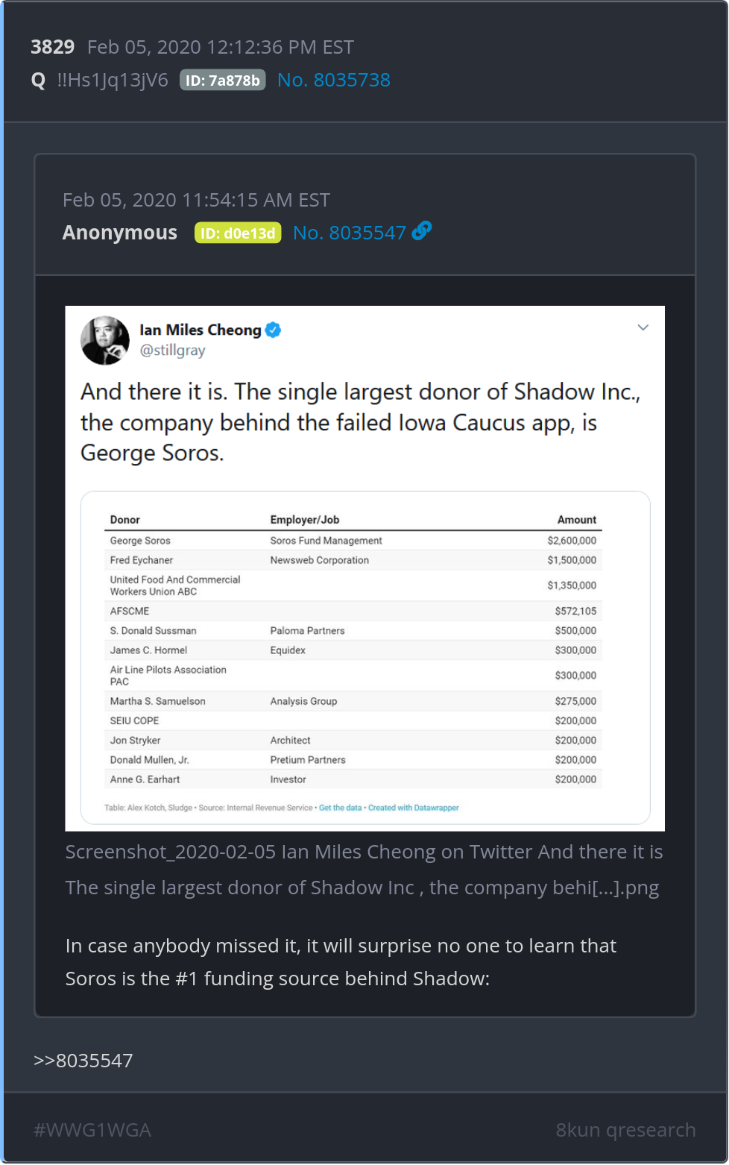The image size is (729, 1165).
Task: Click Ian Miles Cheong's profile avatar
Action: click(x=105, y=340)
